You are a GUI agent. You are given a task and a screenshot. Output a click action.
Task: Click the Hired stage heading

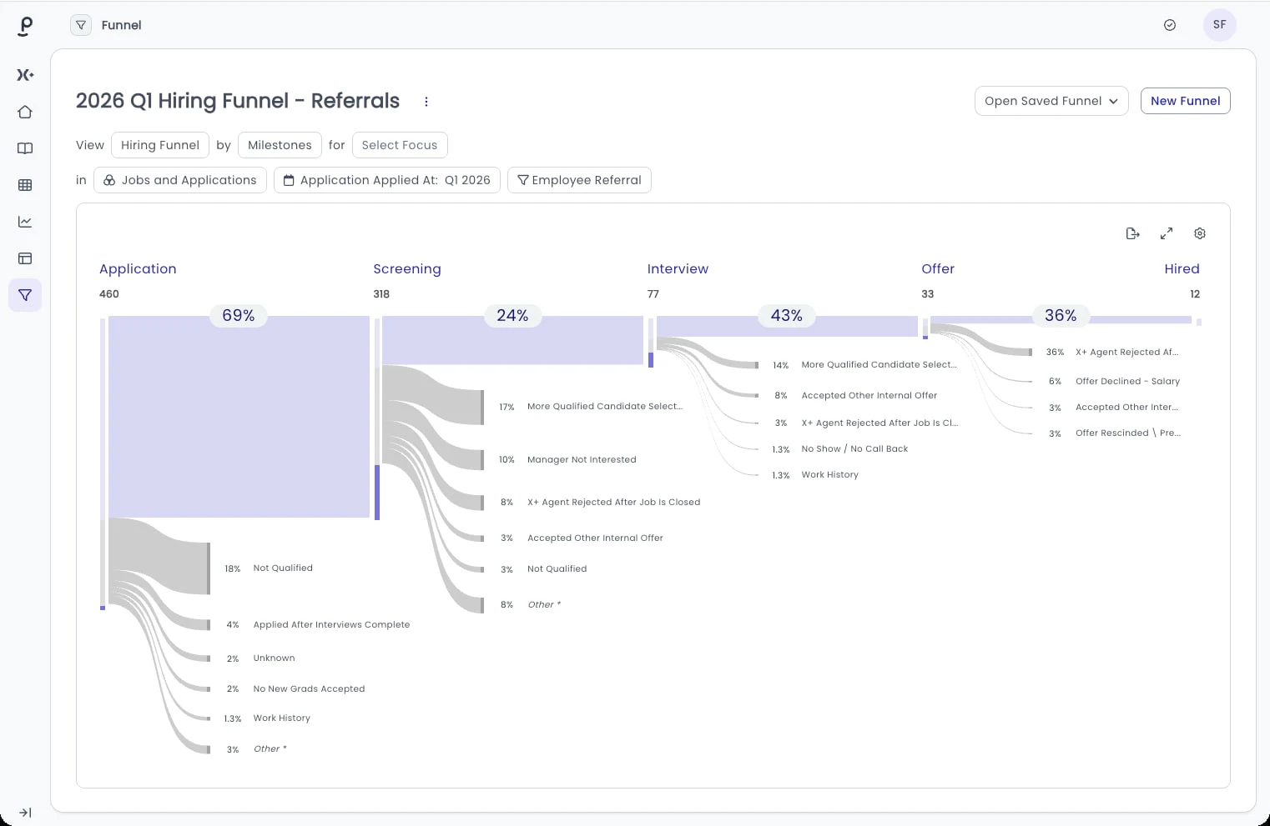1182,268
